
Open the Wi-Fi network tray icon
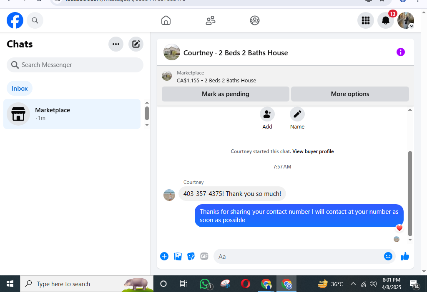[364, 284]
